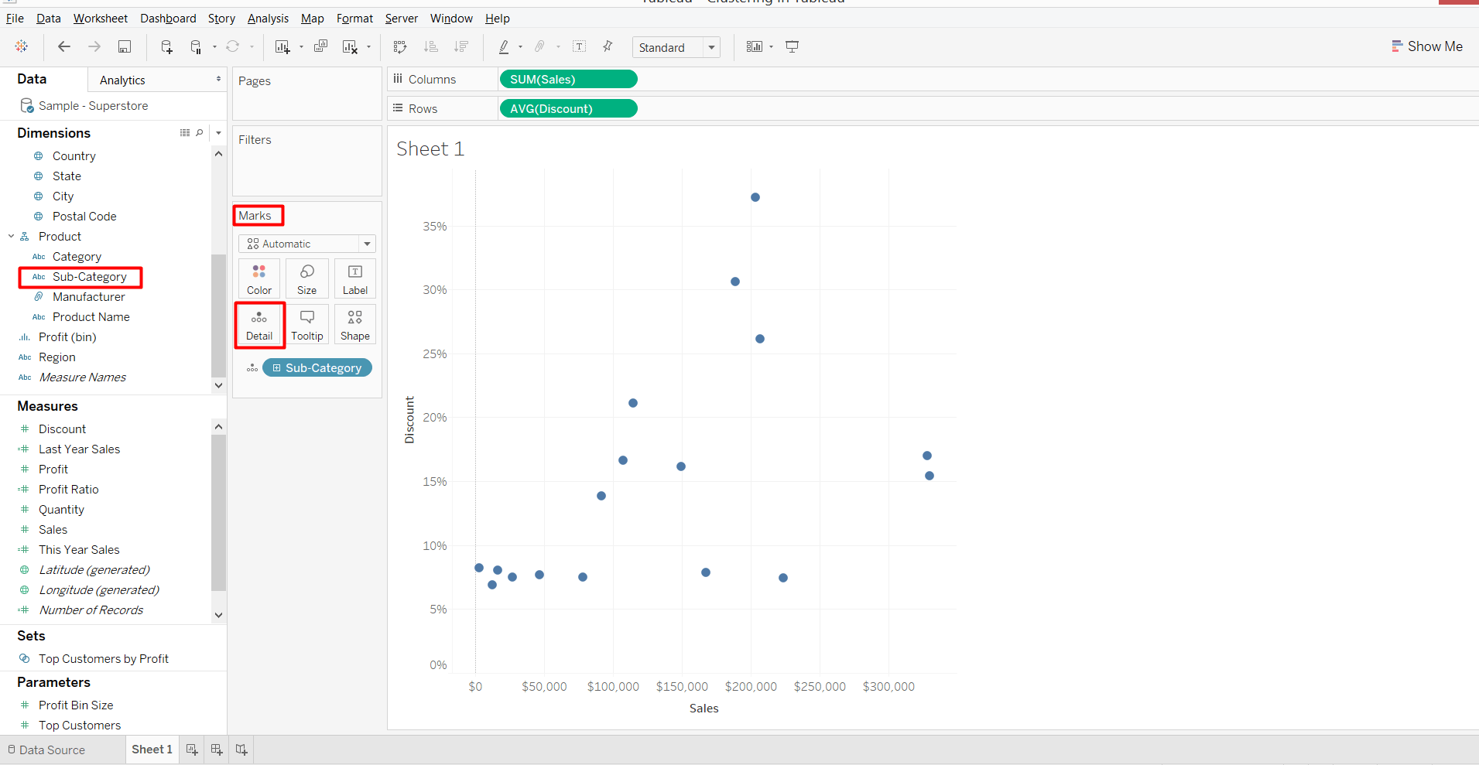Screen dimensions: 1479x765
Task: Open the Shape shelf on the Marks card
Action: click(x=354, y=324)
